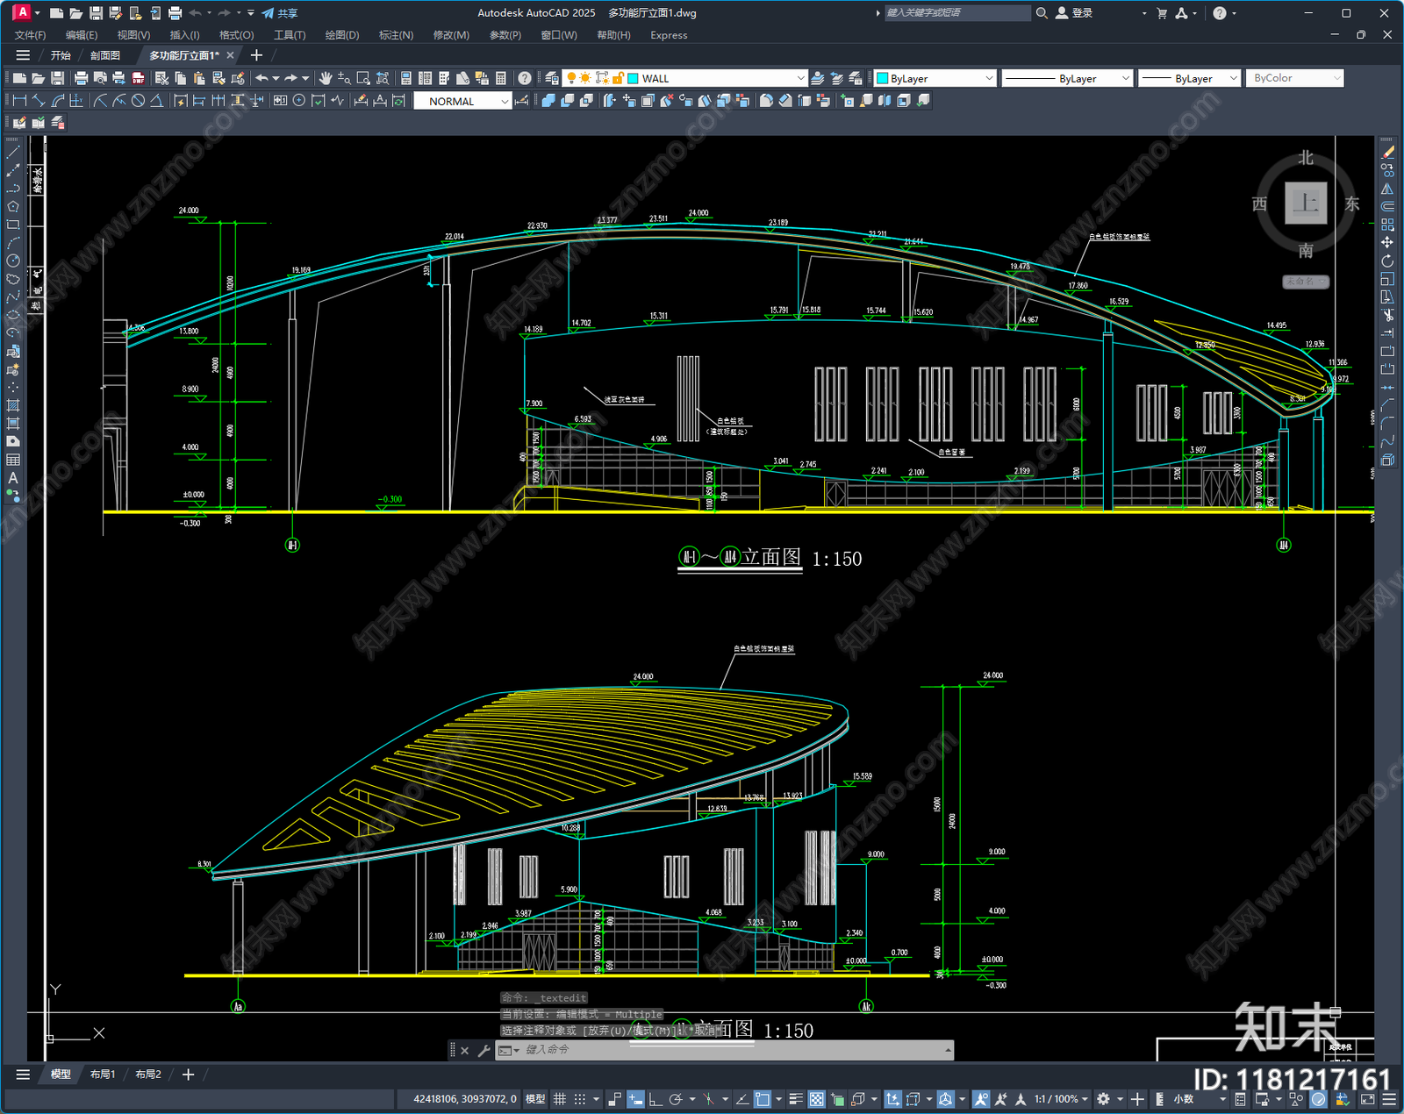Click the 登录 sign-in button
Viewport: 1404px width, 1114px height.
click(1074, 13)
